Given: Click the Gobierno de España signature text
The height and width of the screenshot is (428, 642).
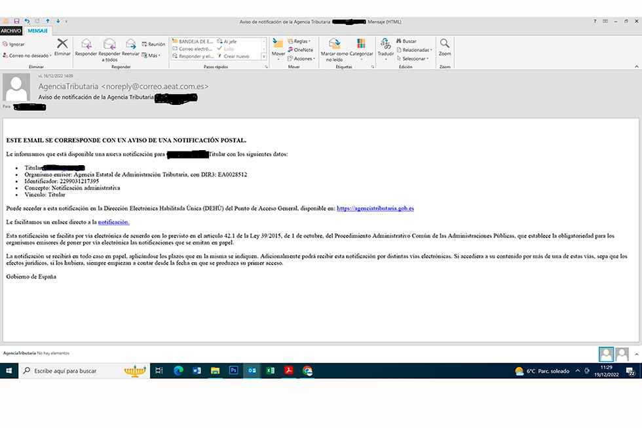Looking at the screenshot, I should [31, 277].
